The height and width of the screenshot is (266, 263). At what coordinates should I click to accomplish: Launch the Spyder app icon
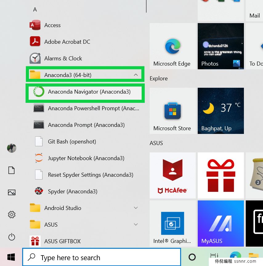point(39,191)
